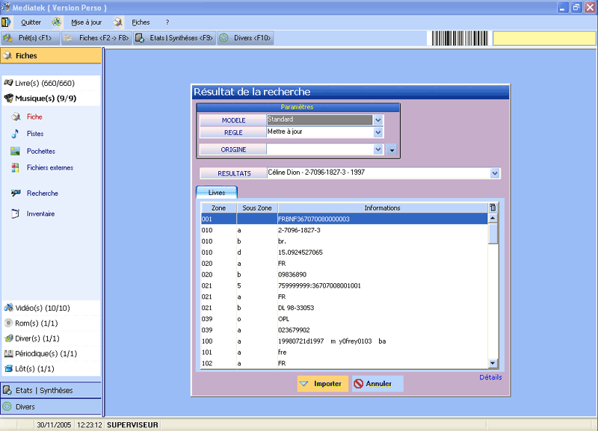Open the Prêt(s) <F1> toolbar section
Screen dimensions: 598x431
30,38
